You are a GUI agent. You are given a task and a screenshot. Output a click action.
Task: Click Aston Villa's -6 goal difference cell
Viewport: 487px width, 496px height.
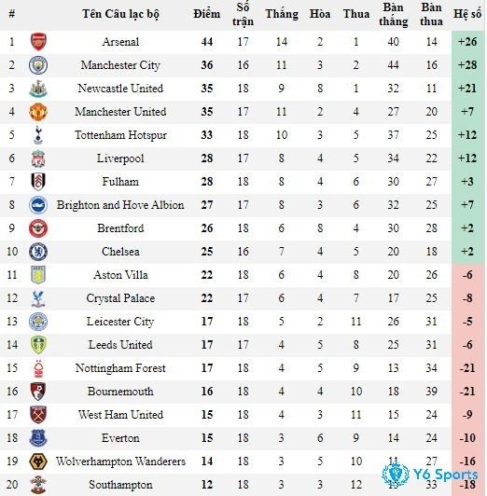467,275
